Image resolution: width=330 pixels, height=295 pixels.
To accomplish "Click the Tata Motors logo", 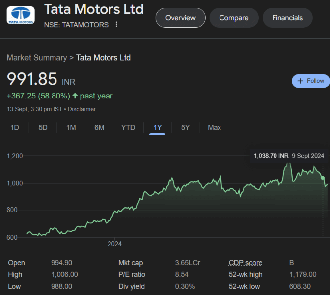I will tap(21, 15).
